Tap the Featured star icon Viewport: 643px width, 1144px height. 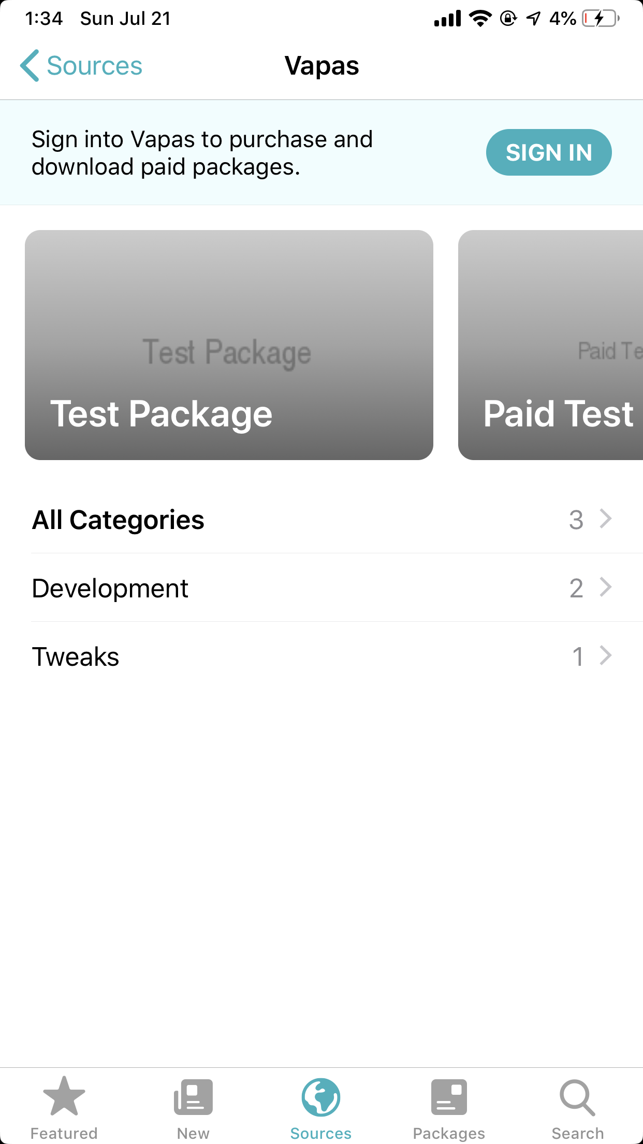[x=64, y=1096]
